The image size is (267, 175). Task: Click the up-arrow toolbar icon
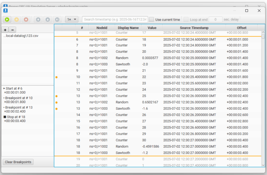click(x=38, y=20)
